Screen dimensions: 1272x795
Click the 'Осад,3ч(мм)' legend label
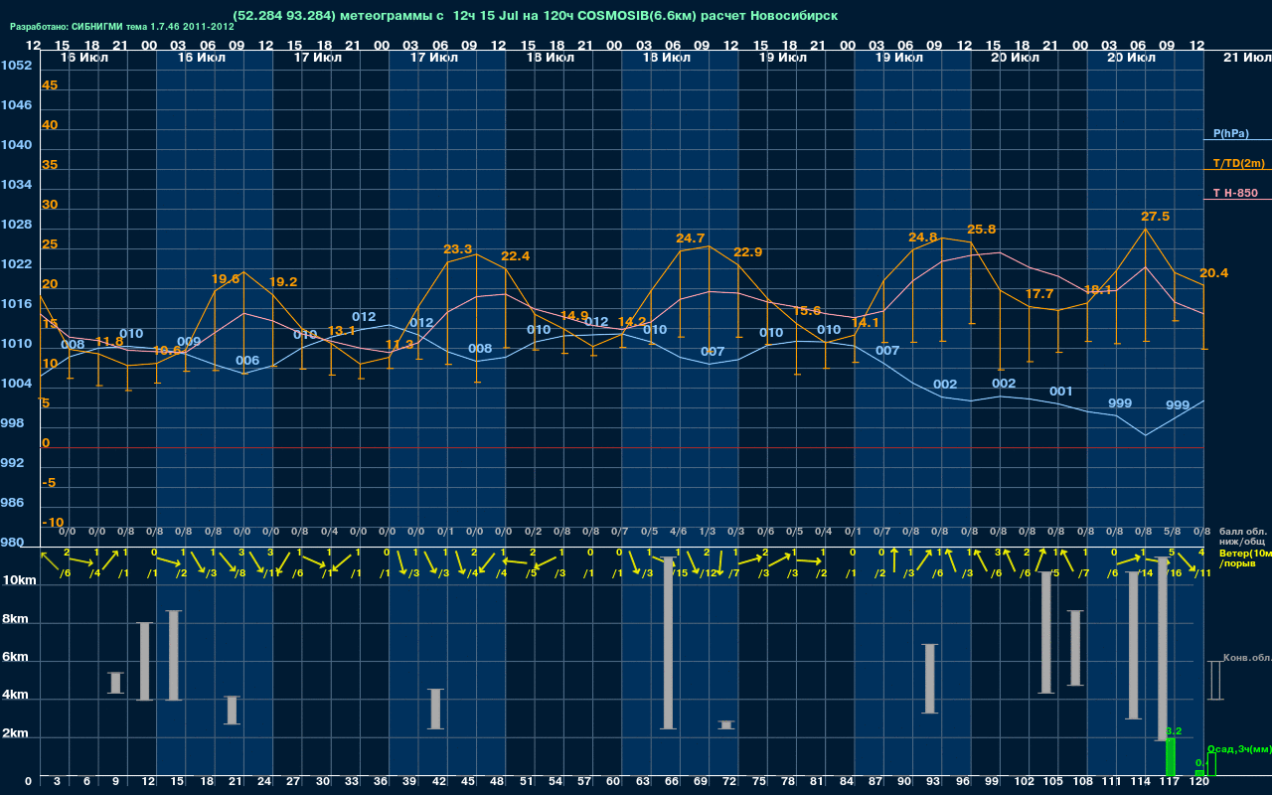tap(1239, 749)
